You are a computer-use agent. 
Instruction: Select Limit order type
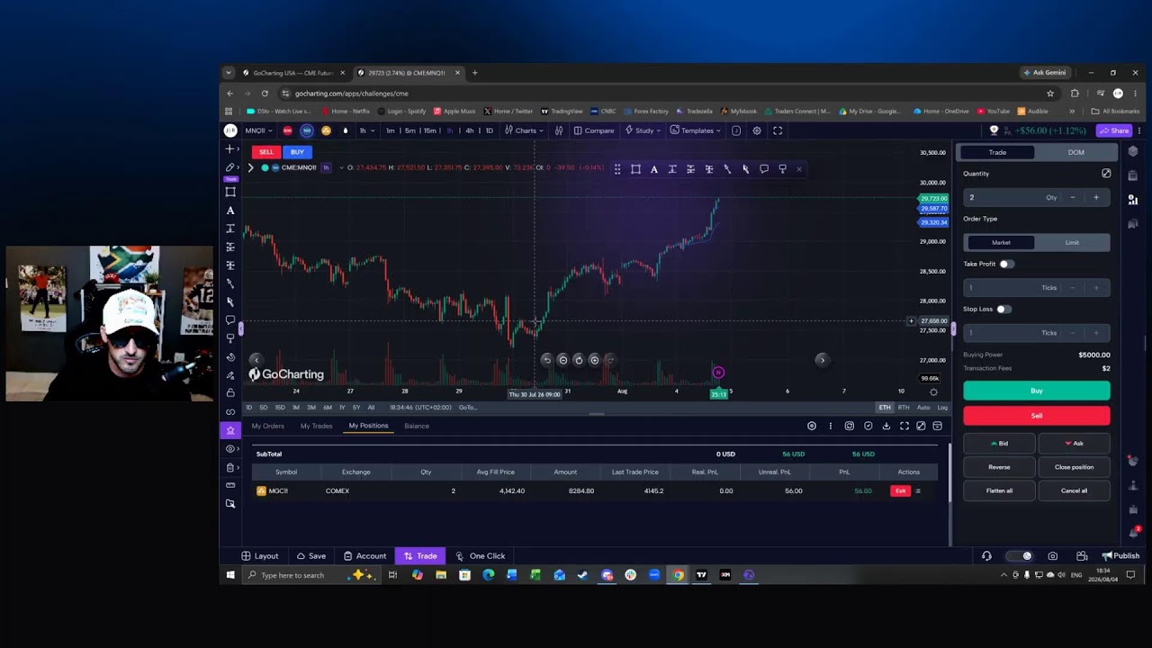(x=1072, y=243)
